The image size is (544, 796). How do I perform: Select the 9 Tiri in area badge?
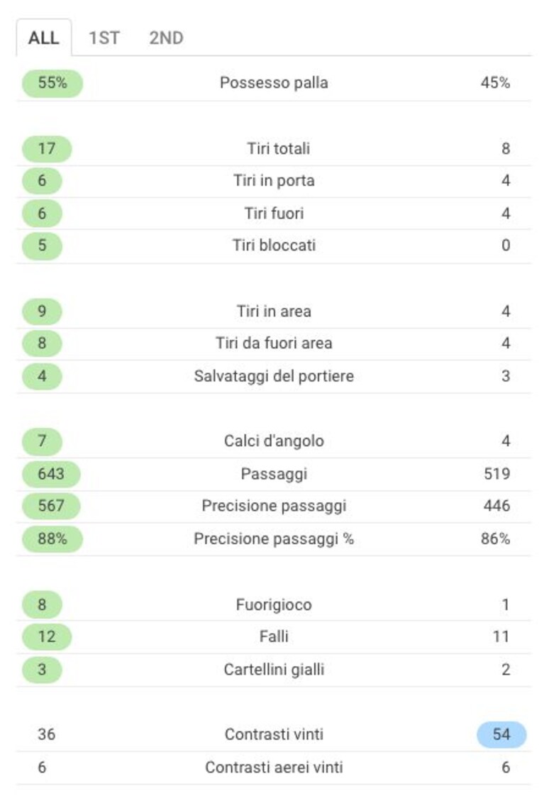[x=42, y=311]
